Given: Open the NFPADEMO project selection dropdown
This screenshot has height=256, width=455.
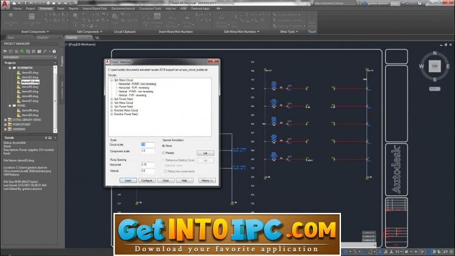Looking at the screenshot, I should (x=55, y=58).
